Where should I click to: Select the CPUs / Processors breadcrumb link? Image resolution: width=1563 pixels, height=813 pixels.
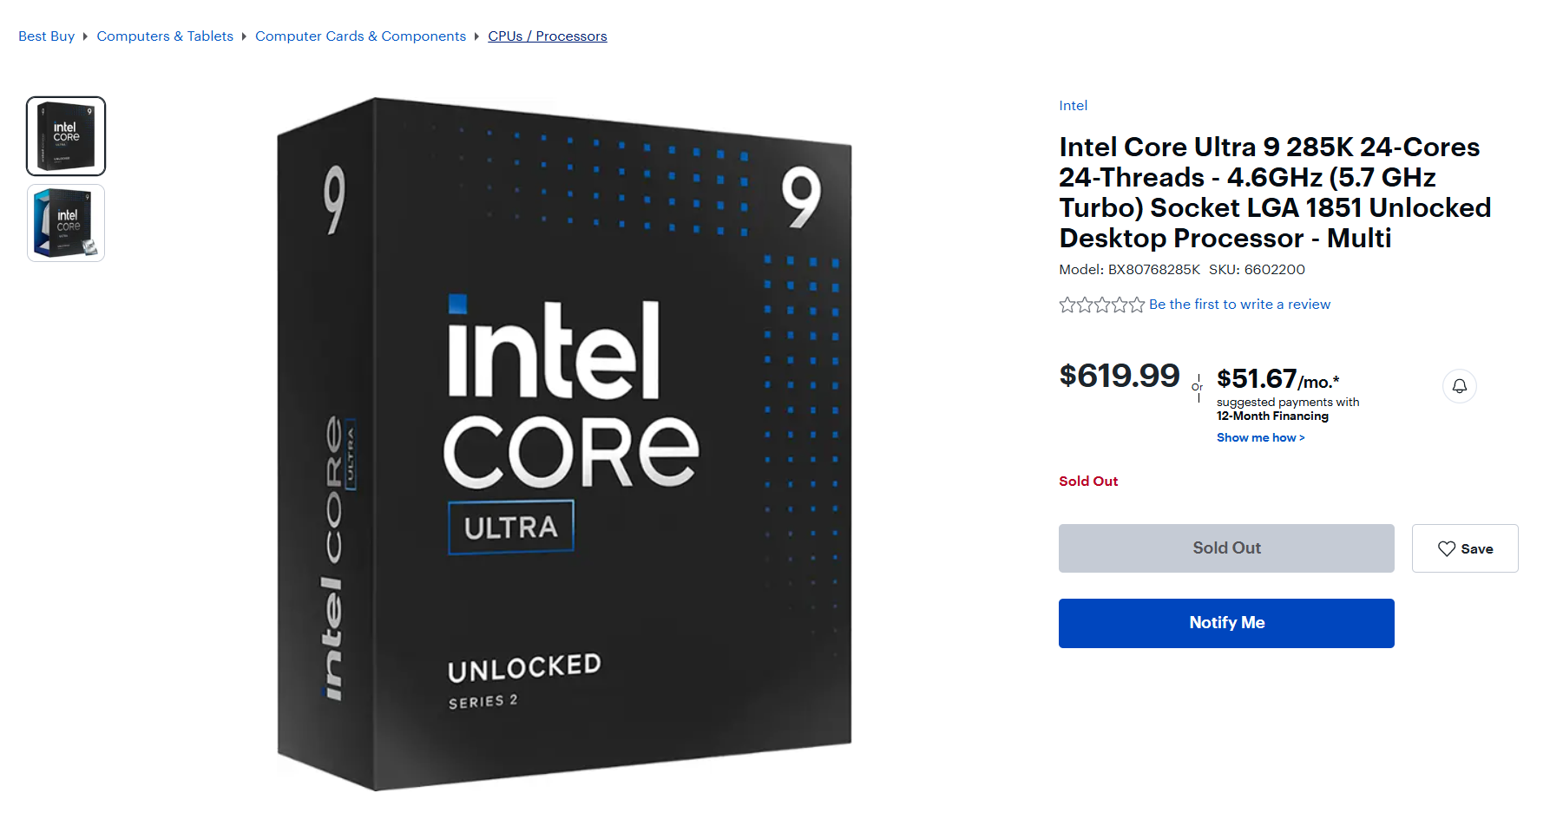pos(548,36)
